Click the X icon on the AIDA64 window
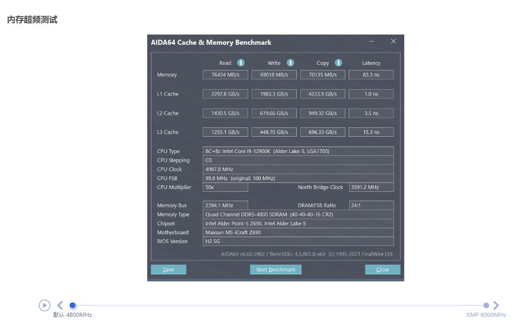Viewport: 522px width, 329px height. coord(393,42)
